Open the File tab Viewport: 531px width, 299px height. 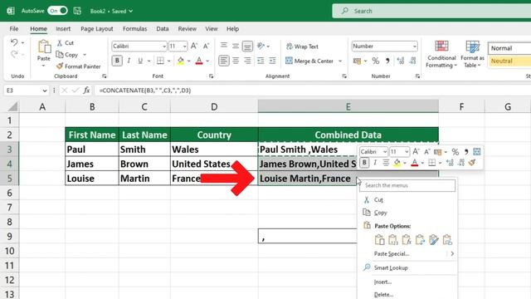pos(14,29)
